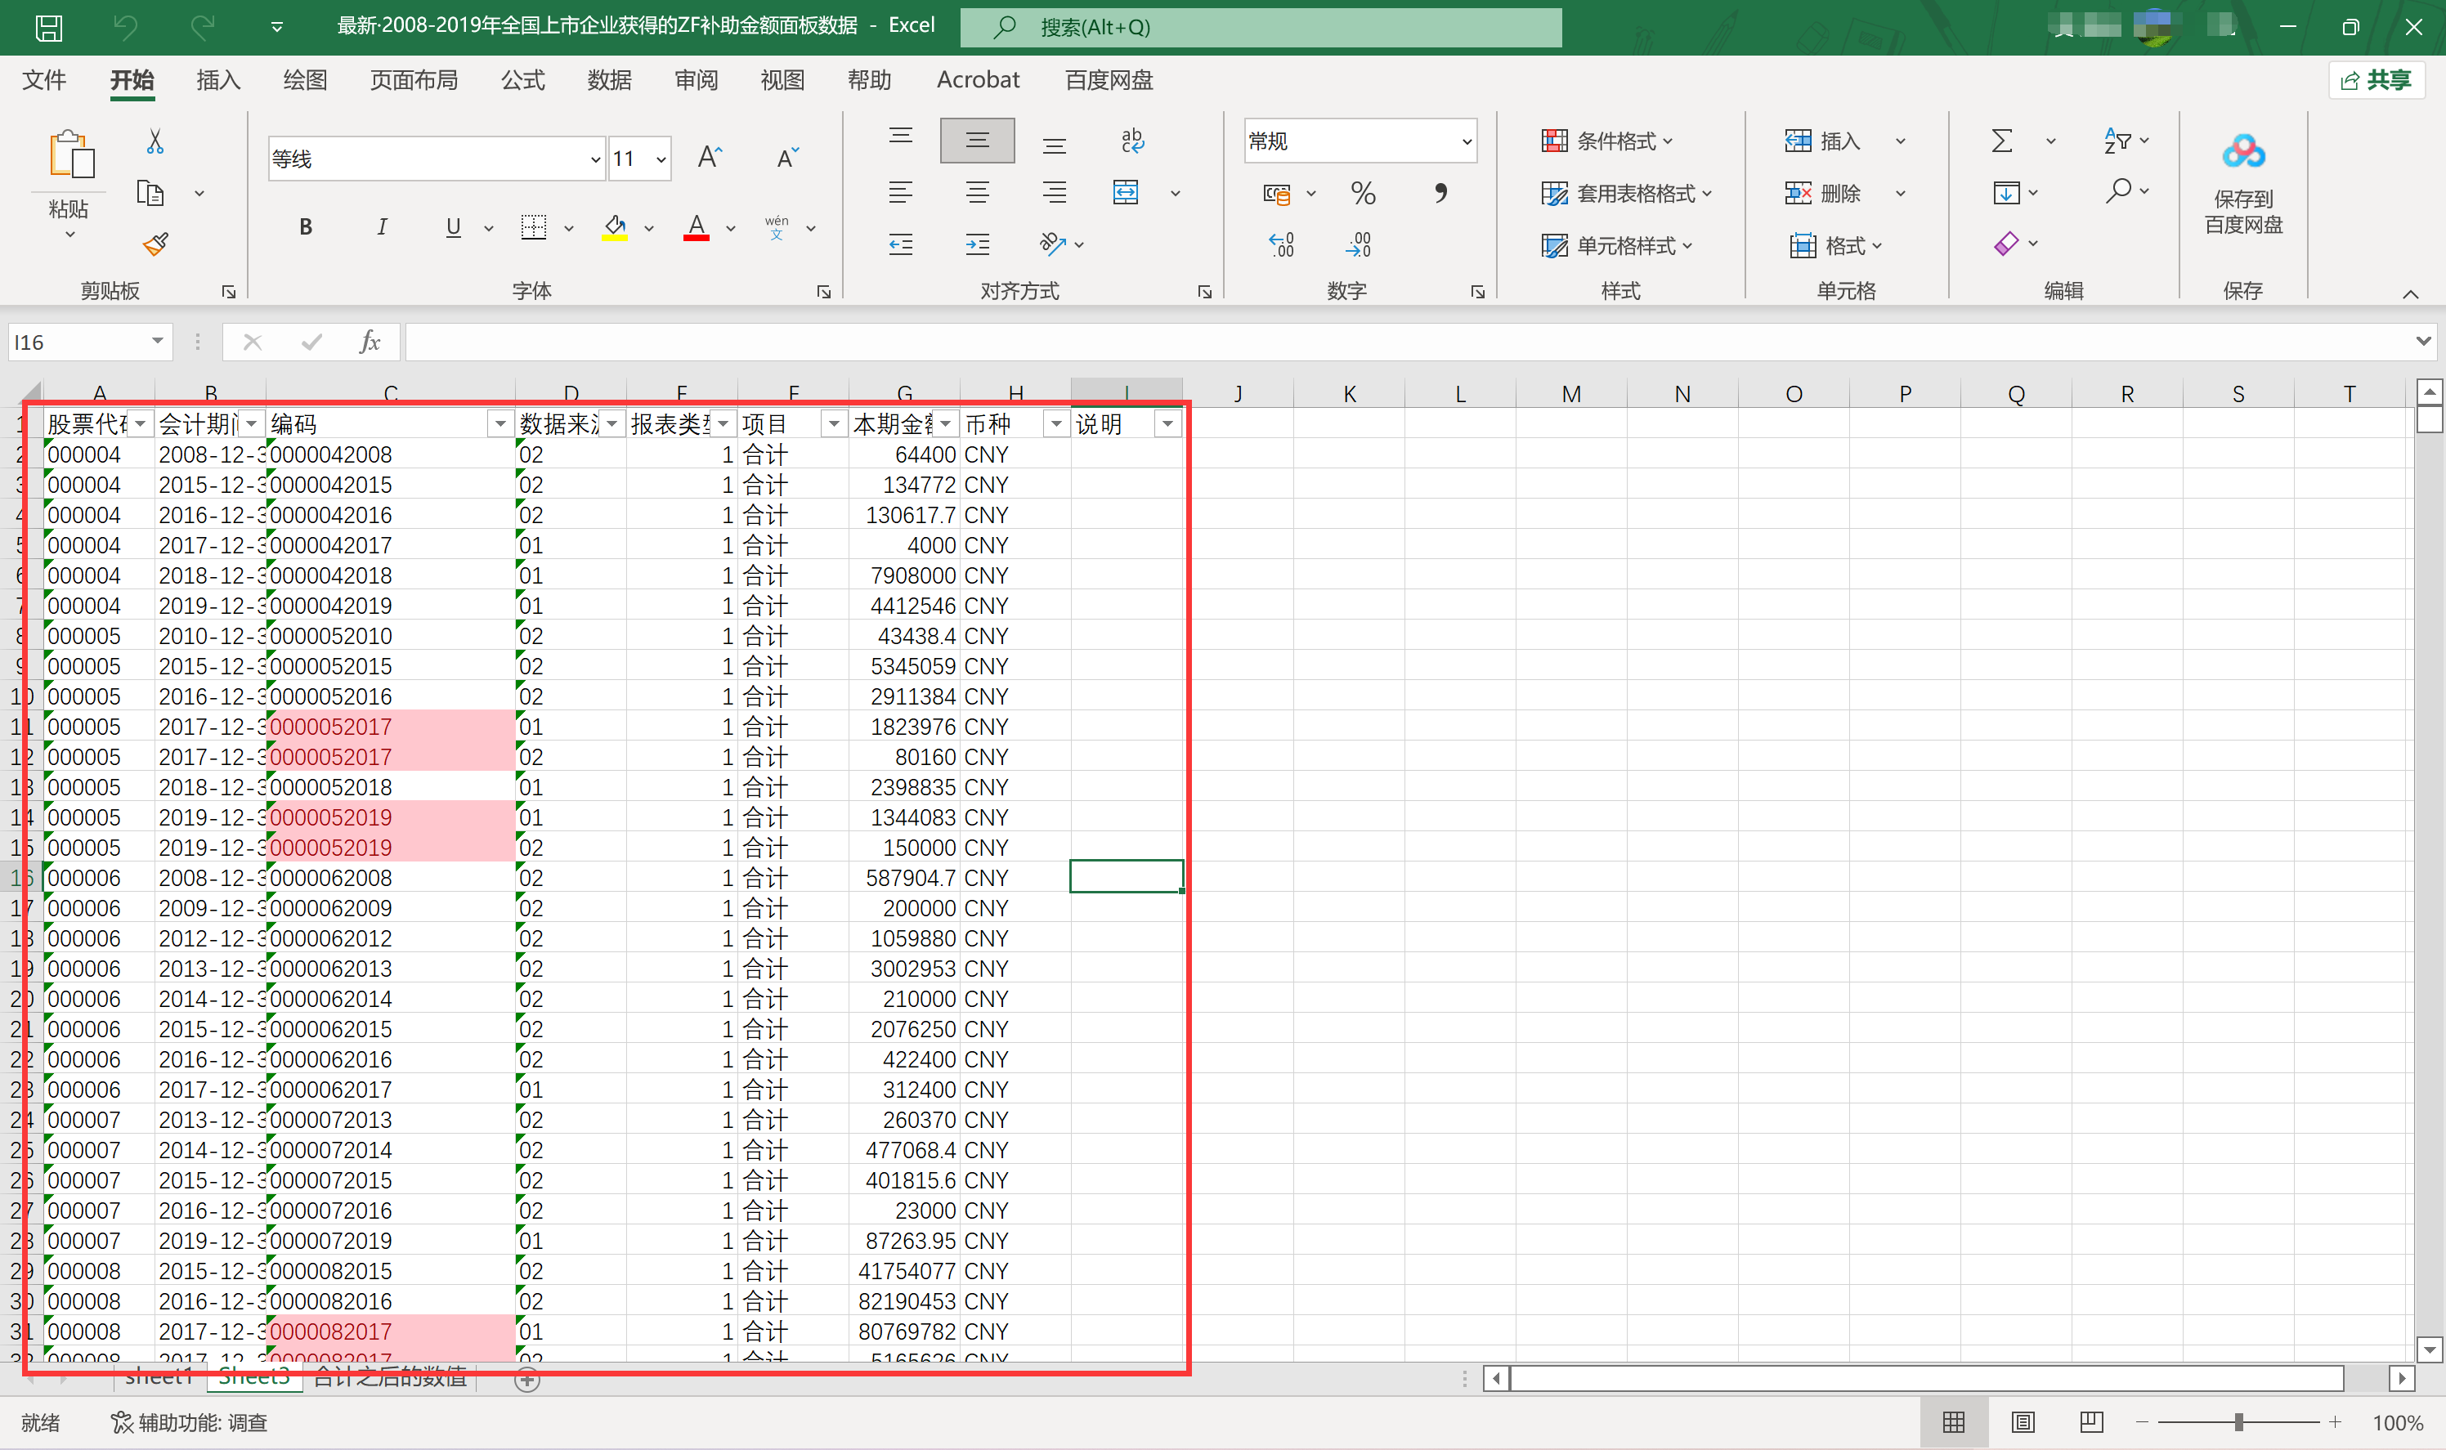The width and height of the screenshot is (2446, 1450).
Task: Open the filter dropdown on 编码 column
Action: click(x=500, y=424)
